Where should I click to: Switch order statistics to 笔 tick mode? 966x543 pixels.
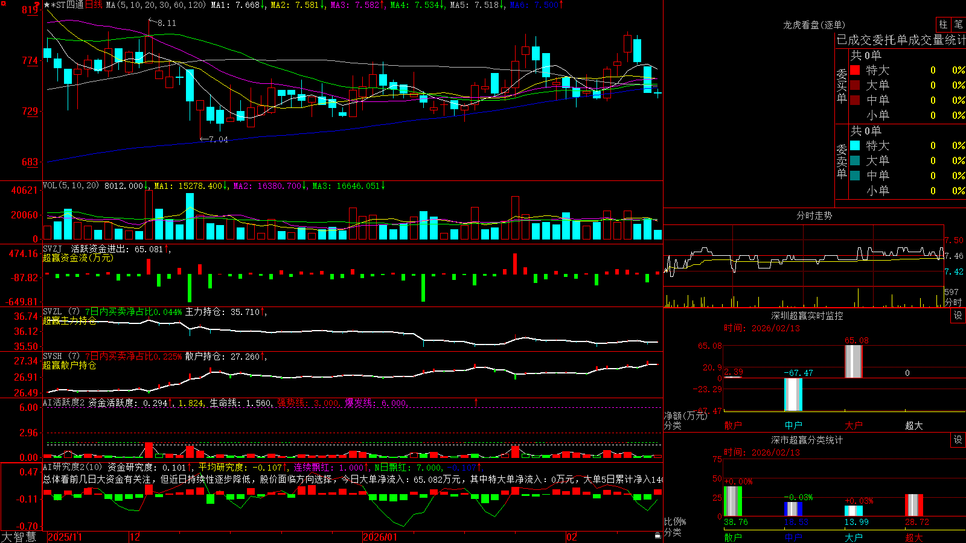click(958, 25)
